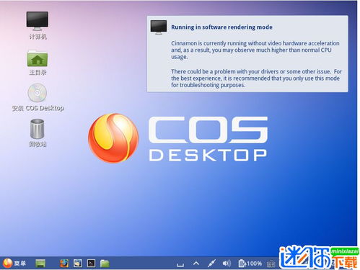Open the image viewer panel launcher

click(78, 264)
